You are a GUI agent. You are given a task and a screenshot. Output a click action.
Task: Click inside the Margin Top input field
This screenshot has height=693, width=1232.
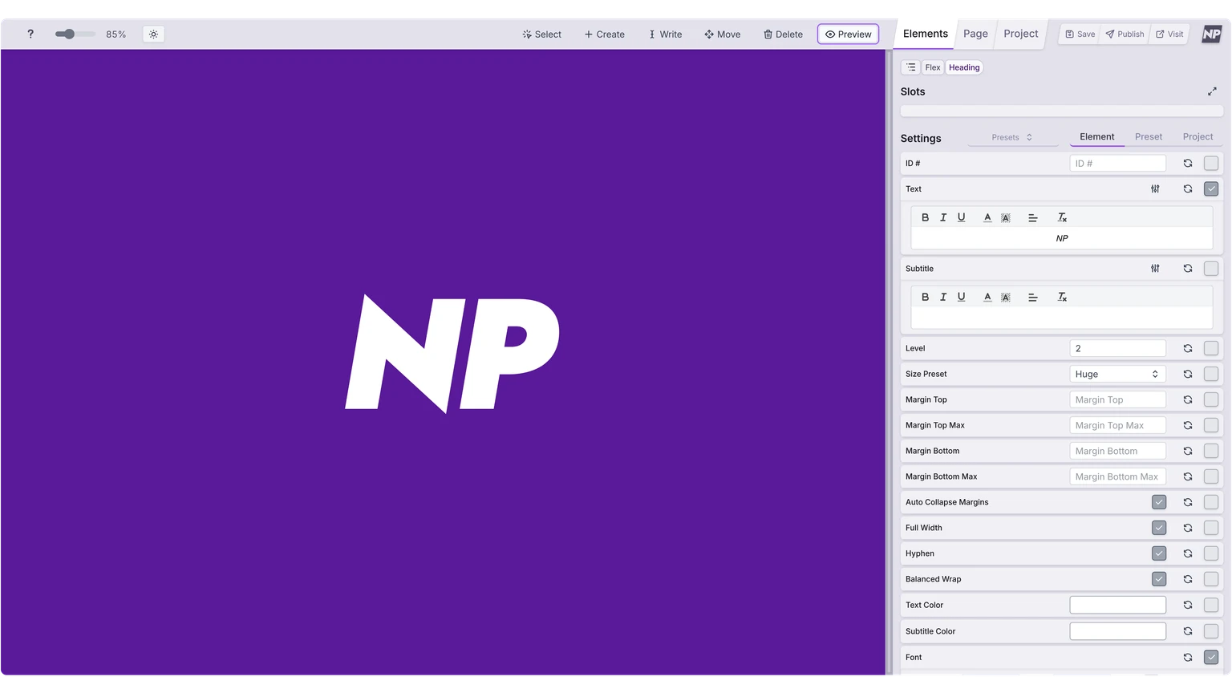[x=1116, y=399]
